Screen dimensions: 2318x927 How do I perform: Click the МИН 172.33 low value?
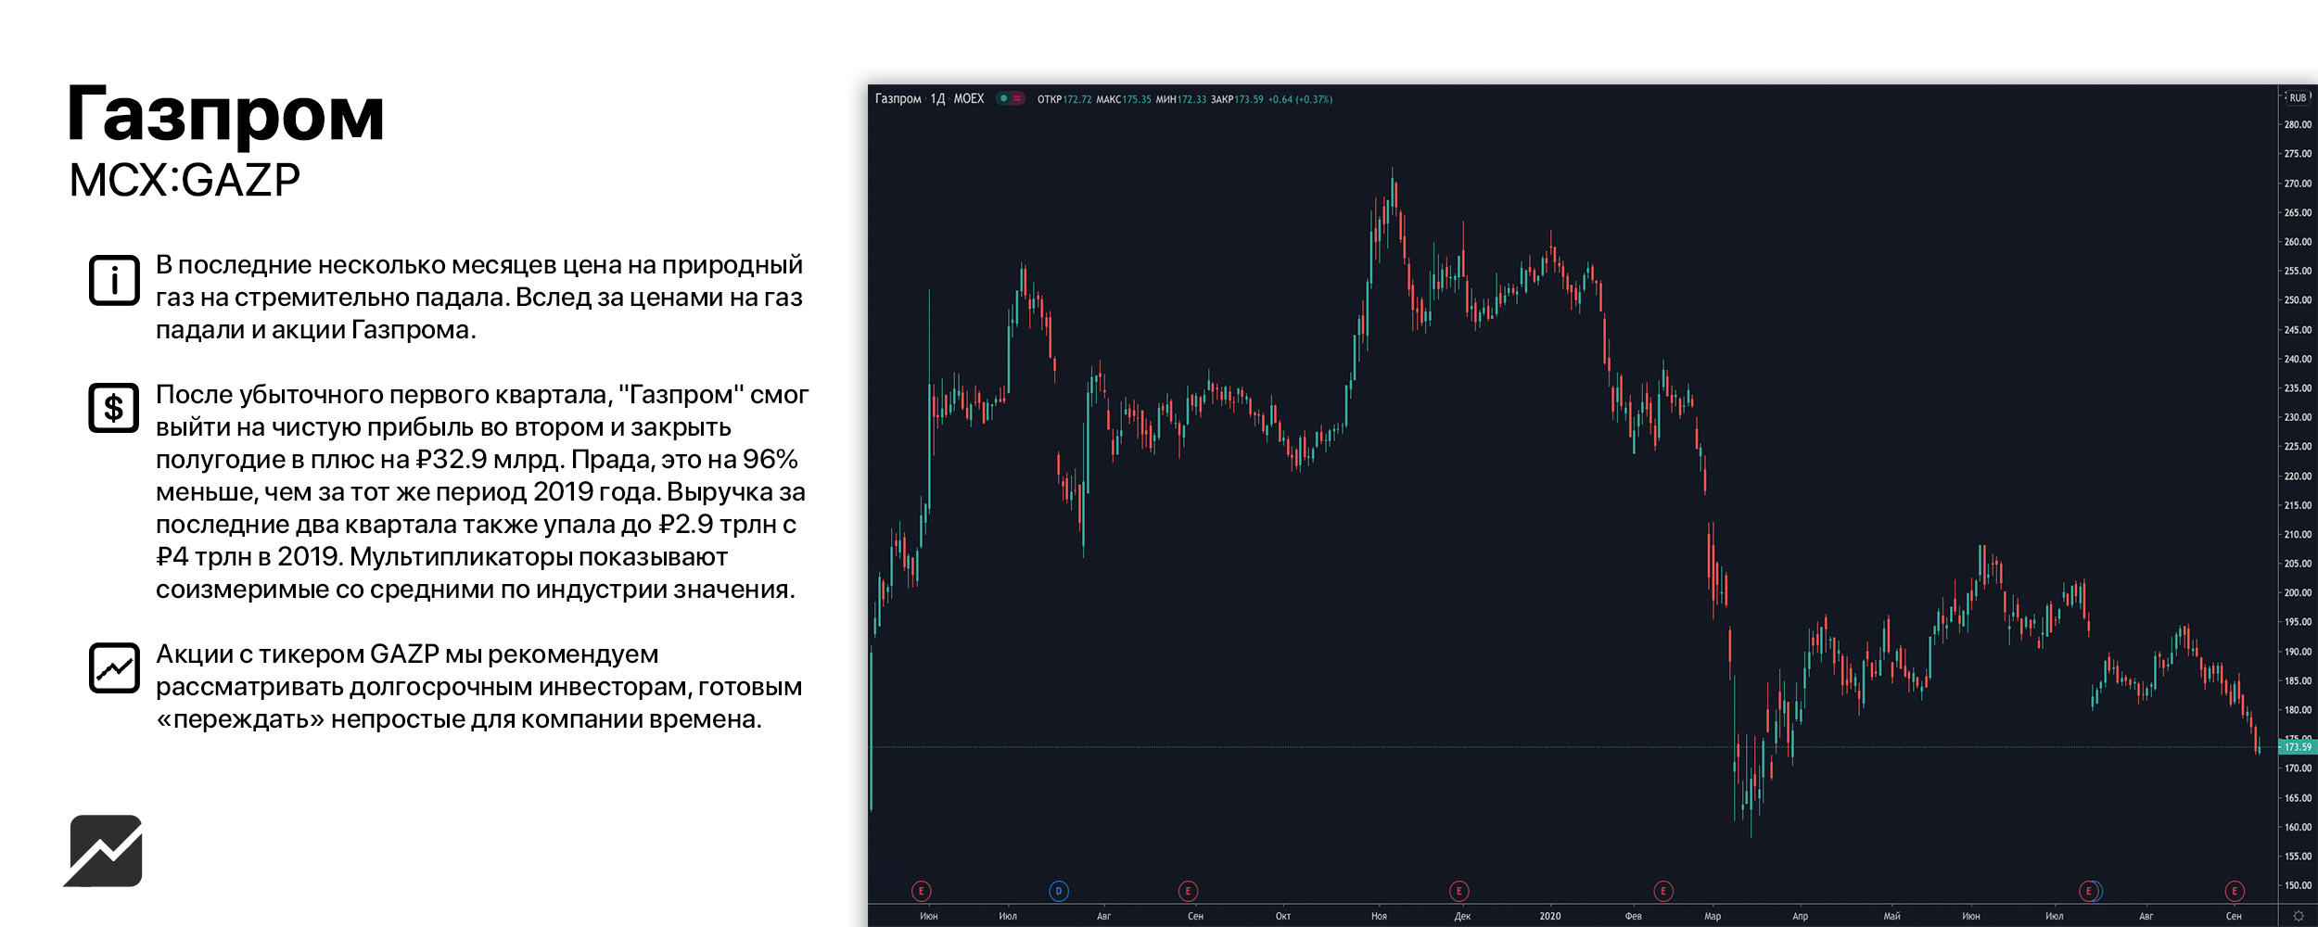[1181, 99]
